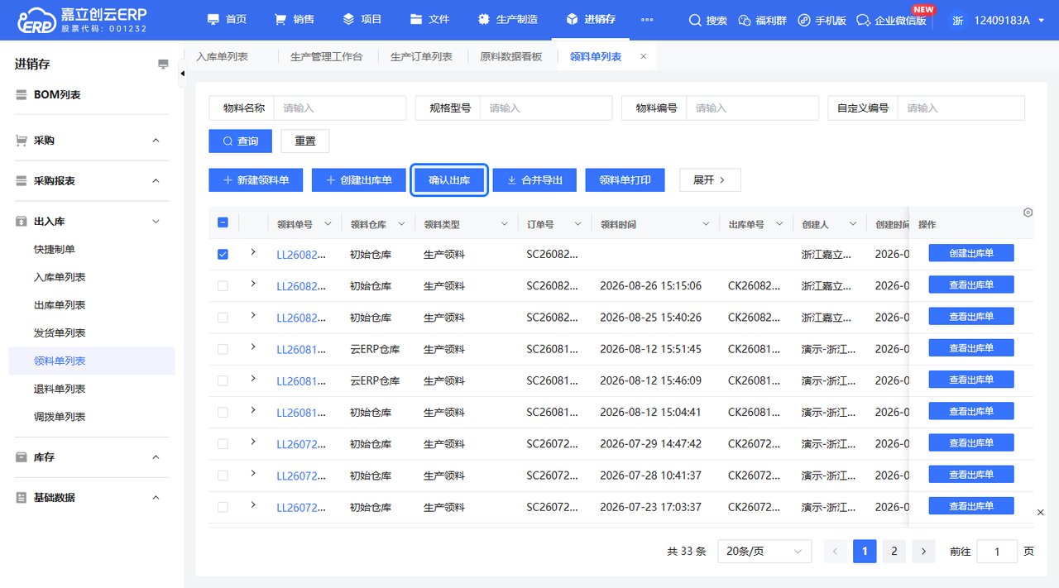Open 领料仓库 column filter dropdown
Image resolution: width=1059 pixels, height=588 pixels.
(x=402, y=224)
